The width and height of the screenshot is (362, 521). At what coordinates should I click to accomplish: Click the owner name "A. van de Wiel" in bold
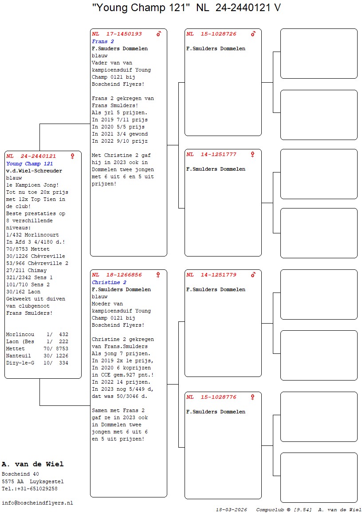coord(32,464)
